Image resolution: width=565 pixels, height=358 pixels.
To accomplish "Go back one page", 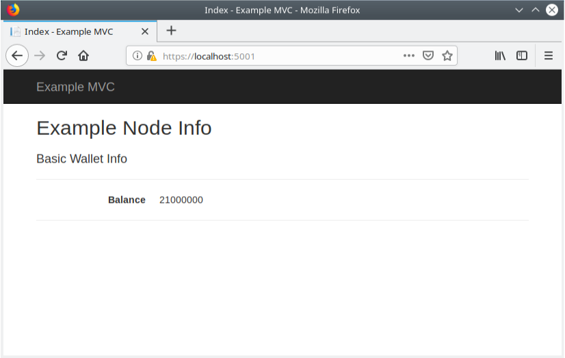I will [17, 56].
